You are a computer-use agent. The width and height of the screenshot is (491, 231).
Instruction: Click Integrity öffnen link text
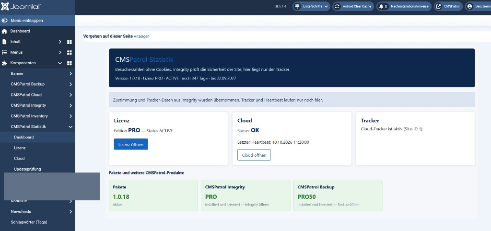[x=257, y=205]
